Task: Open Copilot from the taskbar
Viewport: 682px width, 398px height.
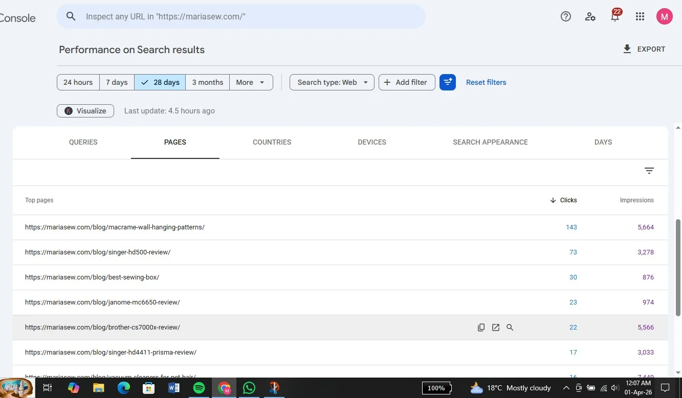Action: pos(74,388)
